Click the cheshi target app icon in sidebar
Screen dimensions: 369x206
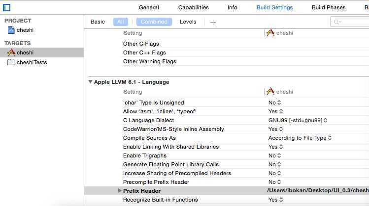(x=11, y=52)
